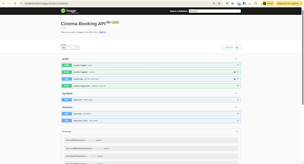Screen dimensions: 304x164
Task: Reload the Swagger page
Action: pyautogui.click(x=15, y=4)
